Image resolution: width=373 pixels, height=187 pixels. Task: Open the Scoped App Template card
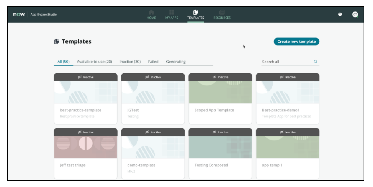click(220, 99)
